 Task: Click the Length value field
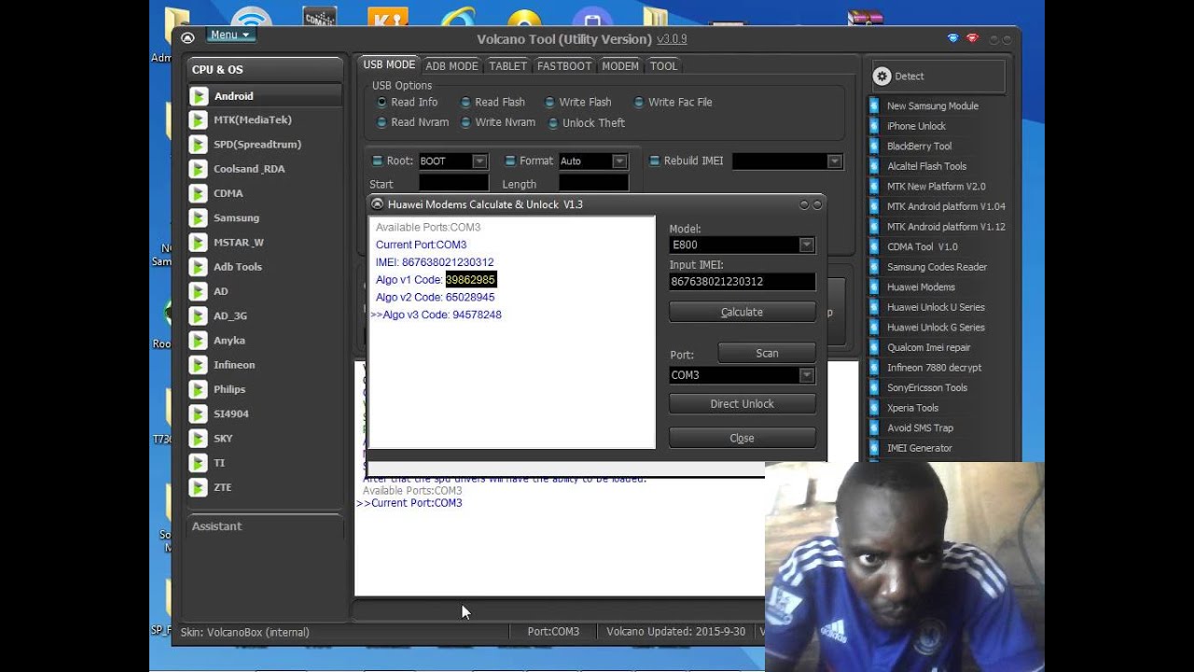[x=593, y=184]
